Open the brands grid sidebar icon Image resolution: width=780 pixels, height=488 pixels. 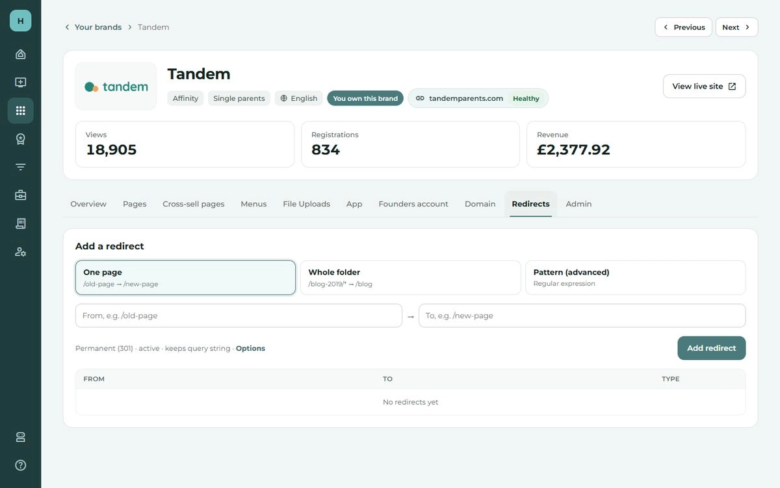(x=20, y=111)
